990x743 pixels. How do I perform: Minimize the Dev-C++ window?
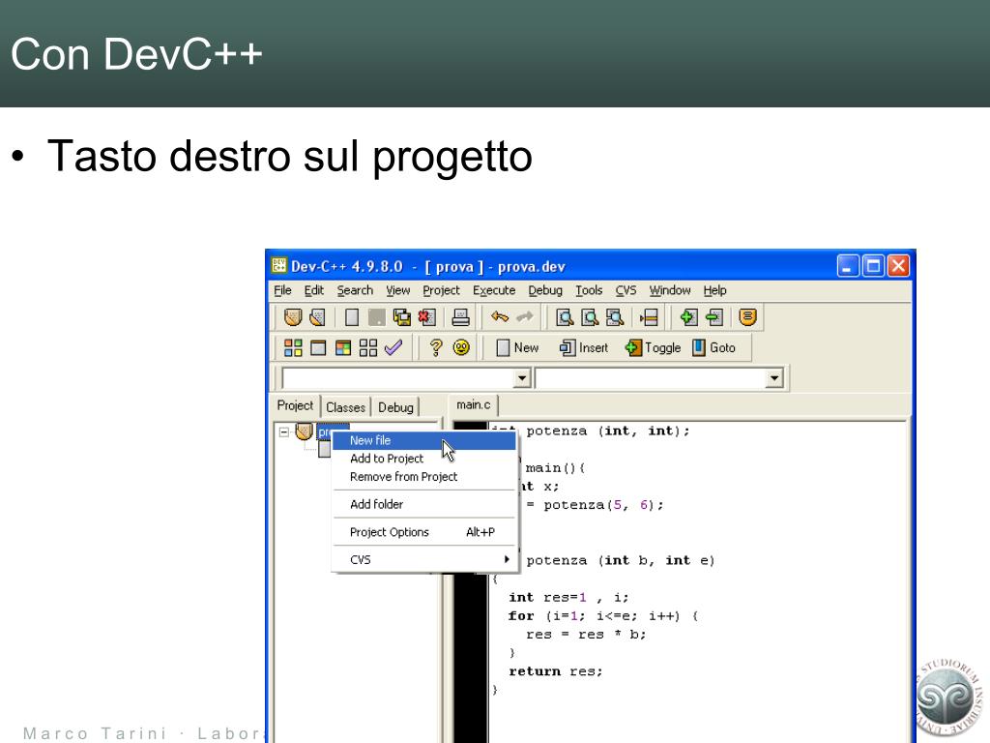click(848, 266)
